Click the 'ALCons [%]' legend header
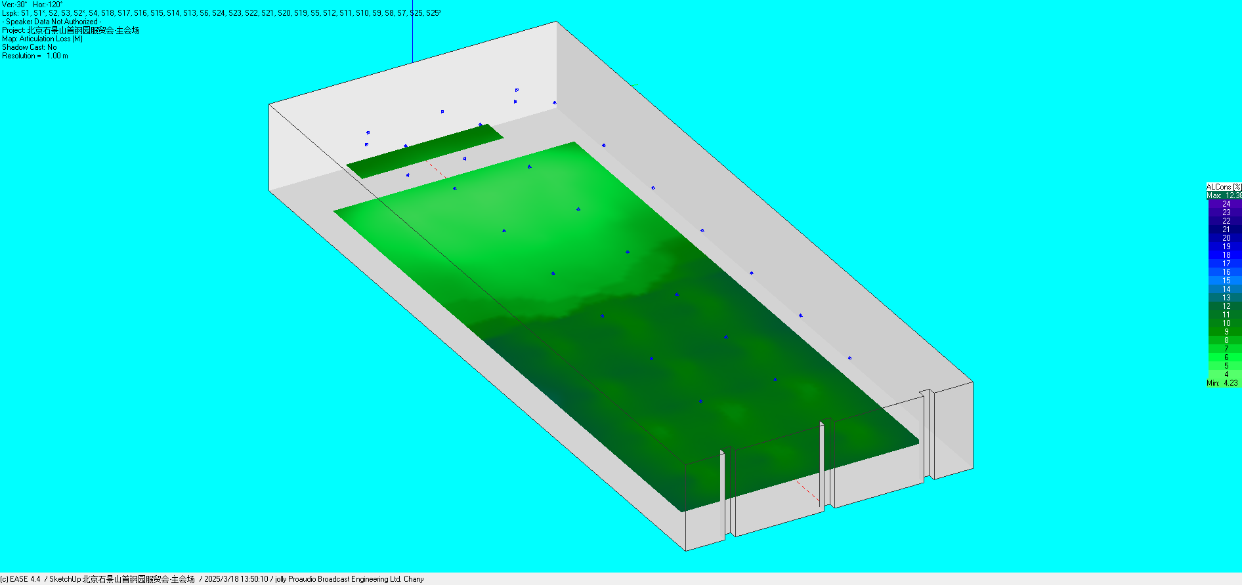 [1224, 187]
